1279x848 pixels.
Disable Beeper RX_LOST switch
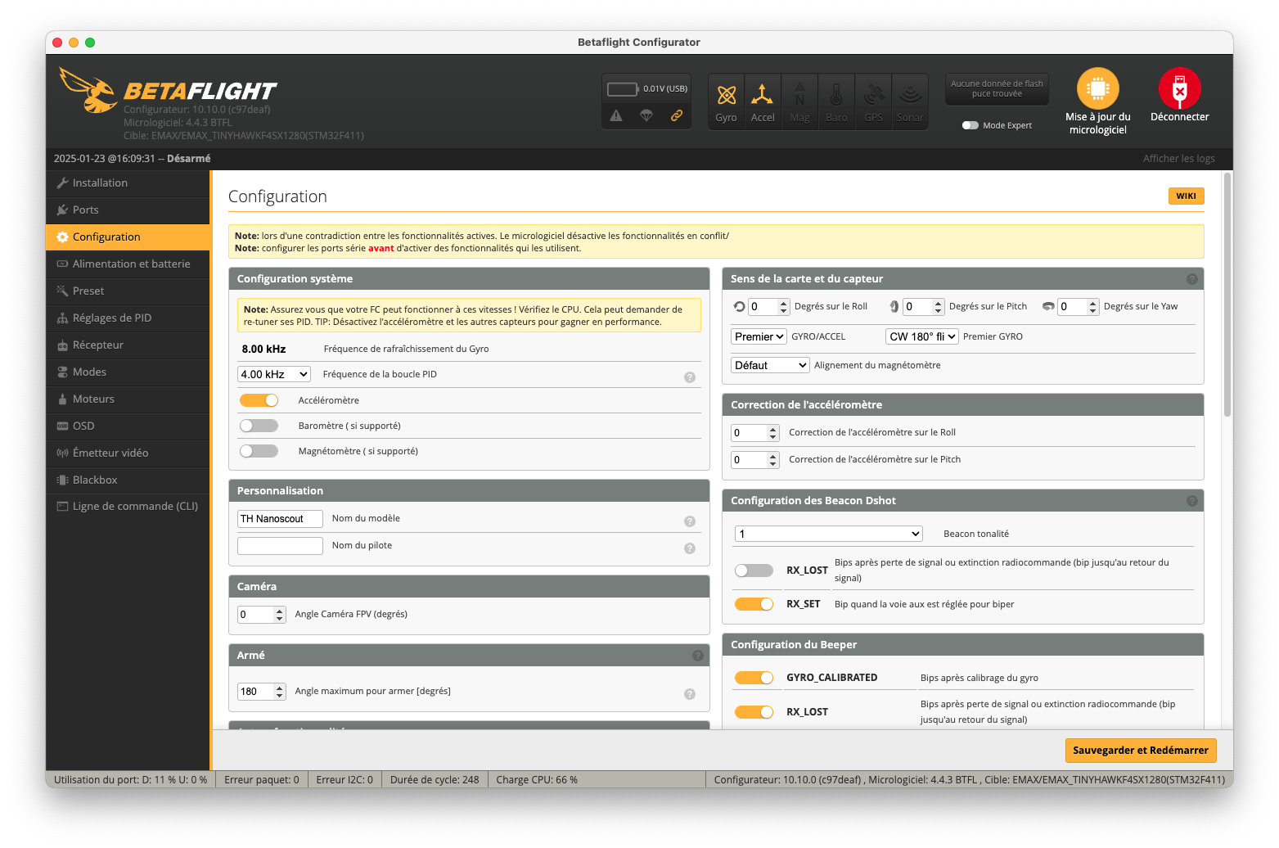pos(754,712)
